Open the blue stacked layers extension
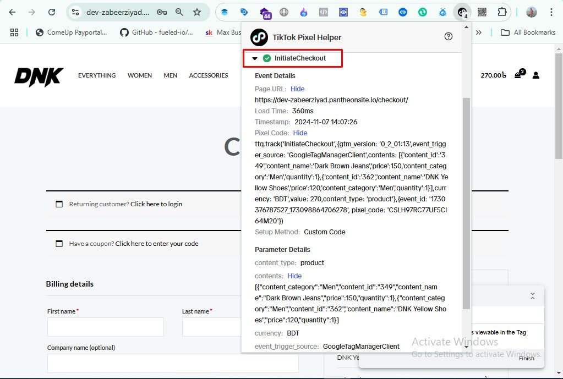Viewport: 563px width, 379px height. [225, 12]
